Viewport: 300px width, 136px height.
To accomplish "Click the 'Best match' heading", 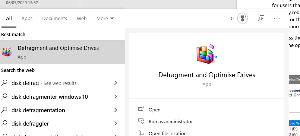I will pyautogui.click(x=13, y=35).
